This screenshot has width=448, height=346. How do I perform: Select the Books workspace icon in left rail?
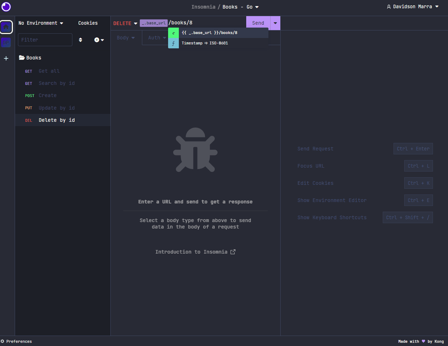(x=6, y=42)
